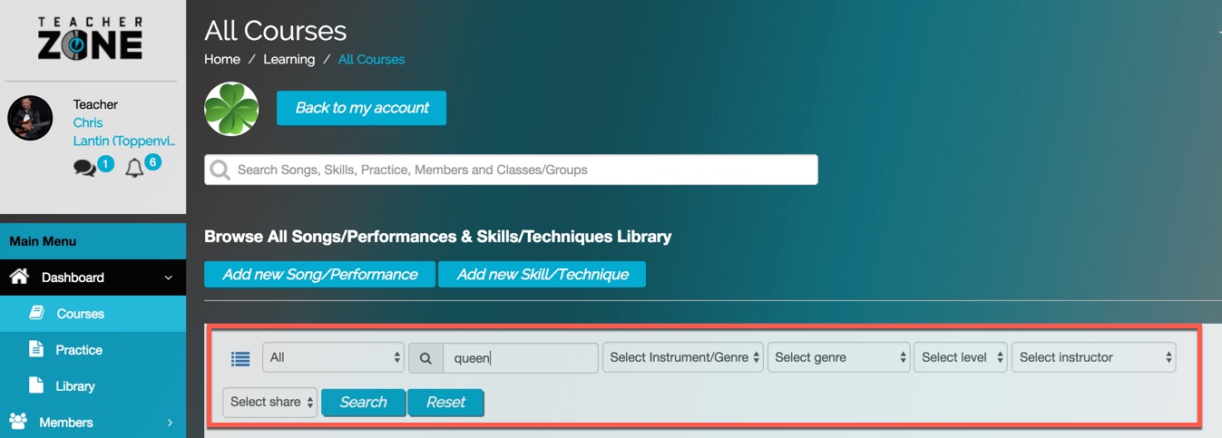Open Select Instrument/Genre dropdown
Viewport: 1222px width, 438px height.
[684, 357]
